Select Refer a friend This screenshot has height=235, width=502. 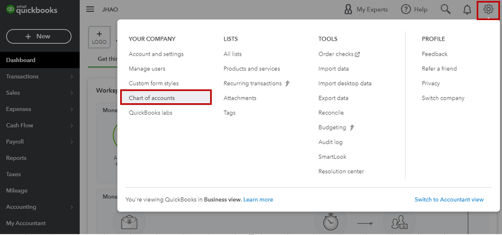[x=439, y=69]
